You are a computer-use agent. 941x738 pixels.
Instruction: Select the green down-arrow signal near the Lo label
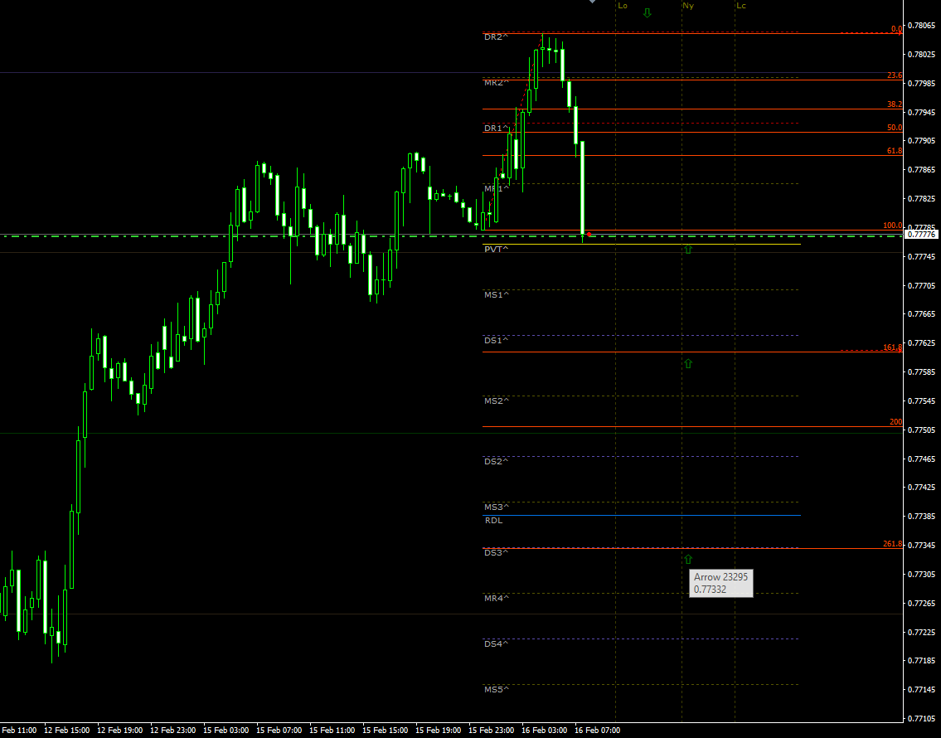pos(646,13)
